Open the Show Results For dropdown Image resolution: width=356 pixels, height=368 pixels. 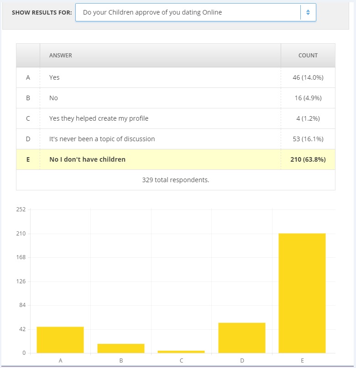196,12
